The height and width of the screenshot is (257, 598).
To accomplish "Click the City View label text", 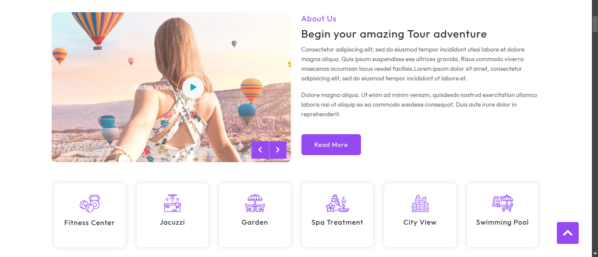I will coord(420,222).
